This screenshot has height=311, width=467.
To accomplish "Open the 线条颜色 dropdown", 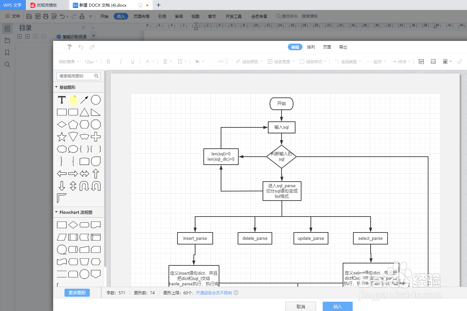I will (x=249, y=62).
